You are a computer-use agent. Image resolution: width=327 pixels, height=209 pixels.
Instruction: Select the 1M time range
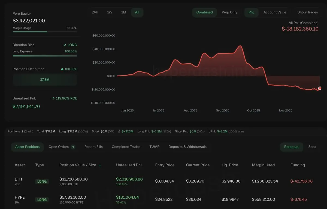coord(124,12)
